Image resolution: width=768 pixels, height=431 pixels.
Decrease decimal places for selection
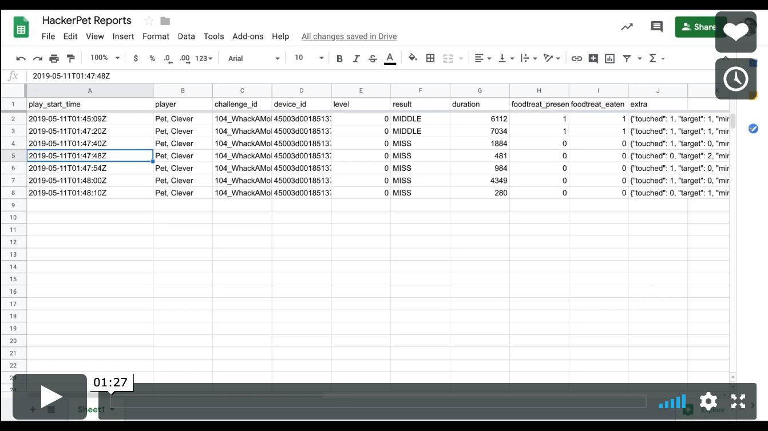(x=167, y=58)
